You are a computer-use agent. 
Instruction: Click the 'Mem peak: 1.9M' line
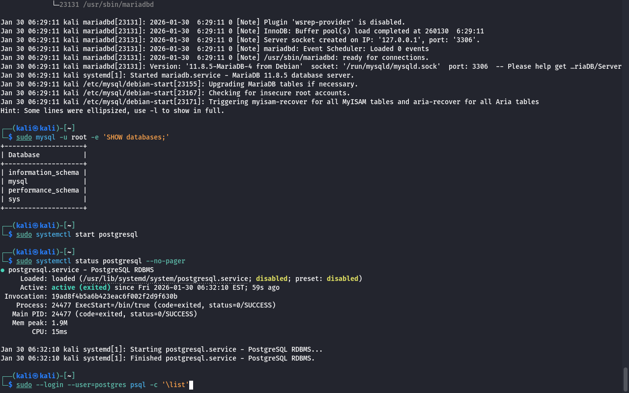pos(40,323)
